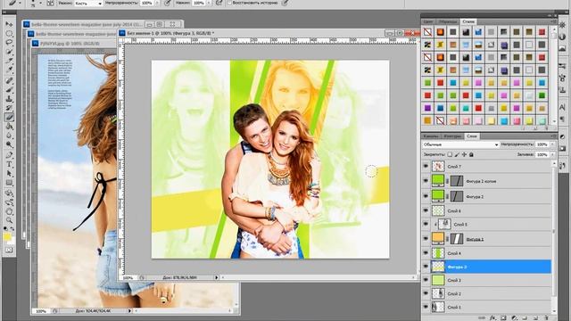
Task: Open status bar arrow in main document
Action: tap(217, 277)
